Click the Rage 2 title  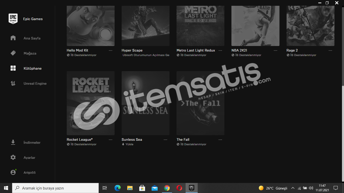[292, 50]
